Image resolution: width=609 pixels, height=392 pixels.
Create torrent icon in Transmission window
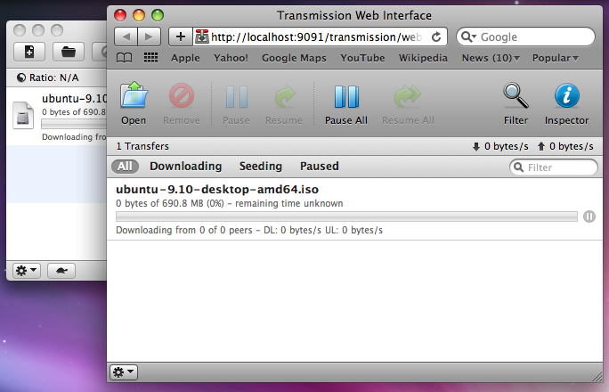click(29, 52)
